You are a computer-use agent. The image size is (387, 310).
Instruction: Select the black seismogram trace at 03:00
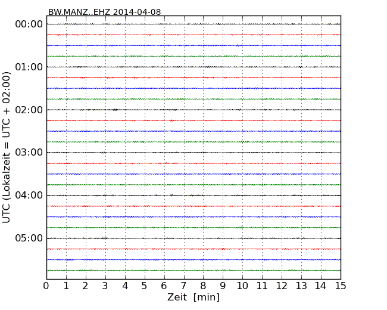click(193, 153)
